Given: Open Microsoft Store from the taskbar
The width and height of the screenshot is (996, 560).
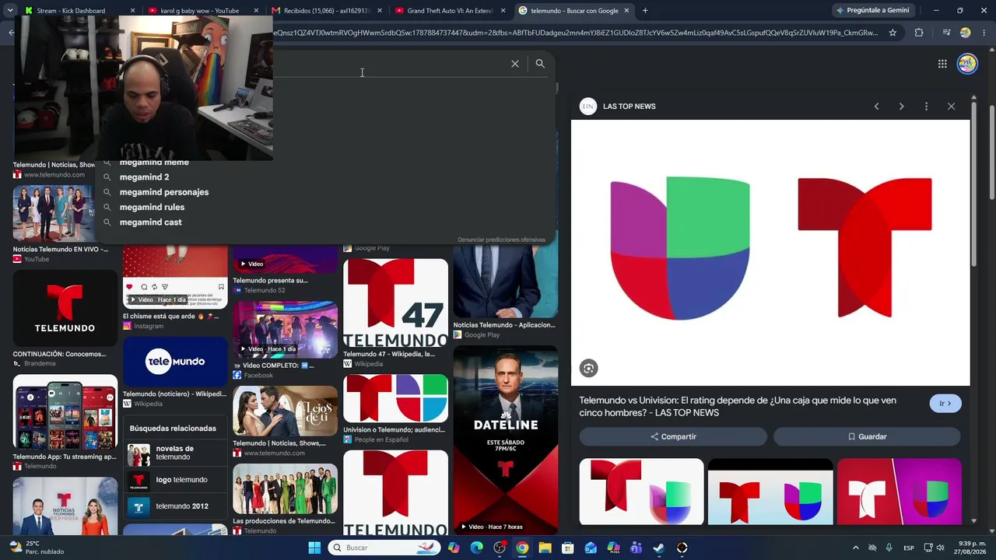Looking at the screenshot, I should (567, 548).
